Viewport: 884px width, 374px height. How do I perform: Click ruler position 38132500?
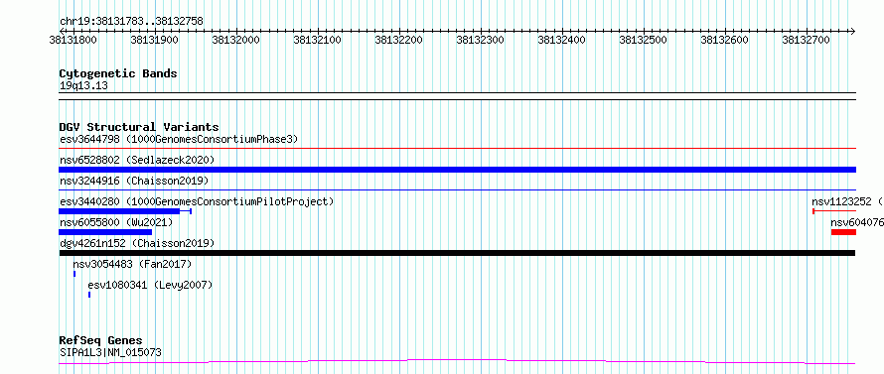[x=644, y=40]
